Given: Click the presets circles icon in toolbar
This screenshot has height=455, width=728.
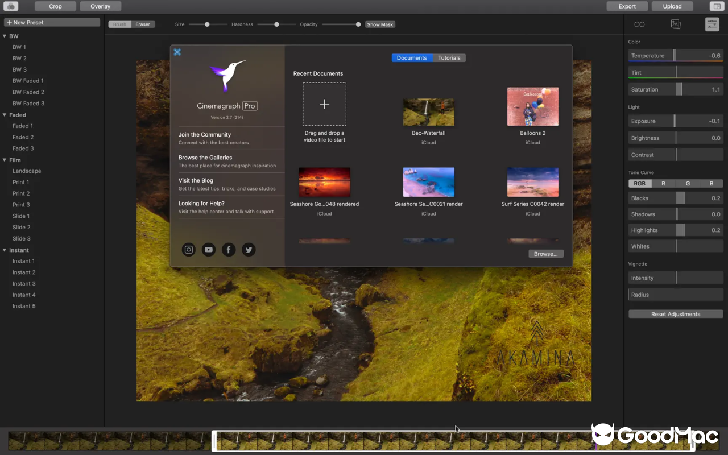Looking at the screenshot, I should 11,6.
